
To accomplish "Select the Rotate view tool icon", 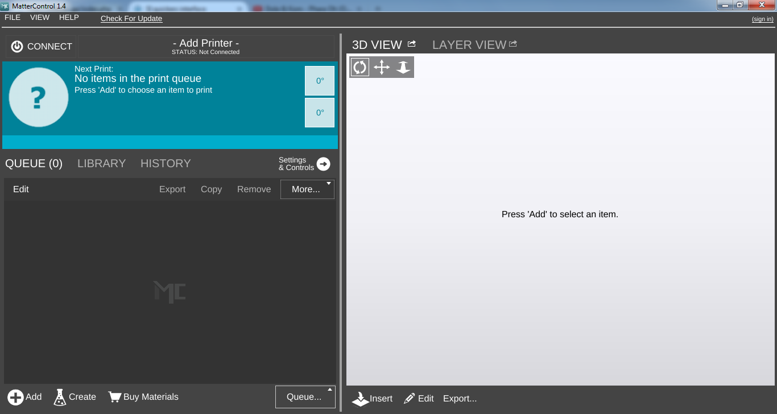I will coord(359,67).
